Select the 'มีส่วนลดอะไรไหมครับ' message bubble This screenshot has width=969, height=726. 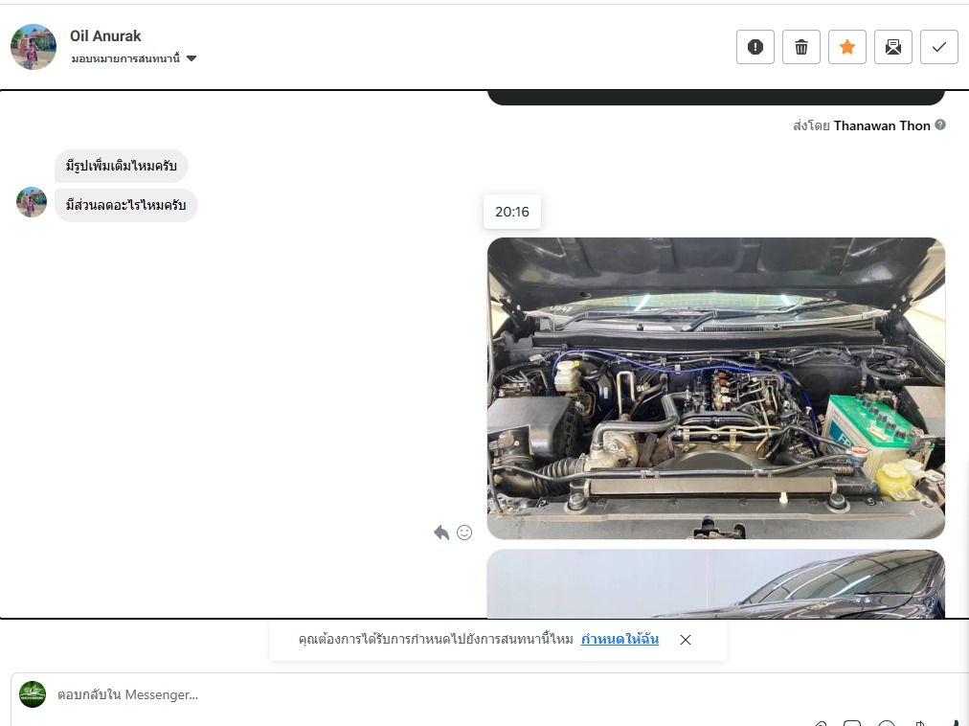(x=125, y=205)
